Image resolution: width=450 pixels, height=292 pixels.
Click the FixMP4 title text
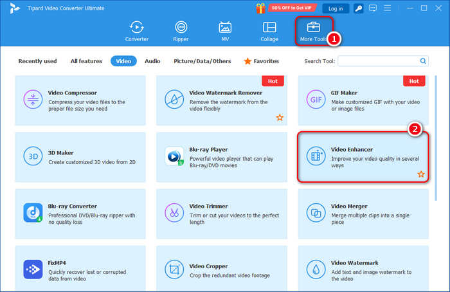(x=57, y=262)
